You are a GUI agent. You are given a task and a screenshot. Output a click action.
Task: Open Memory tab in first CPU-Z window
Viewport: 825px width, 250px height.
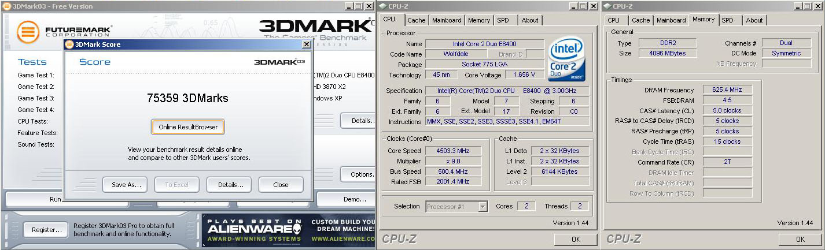(x=479, y=20)
